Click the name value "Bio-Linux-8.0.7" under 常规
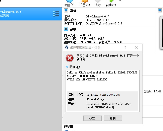The image size is (163, 131). pyautogui.click(x=97, y=16)
